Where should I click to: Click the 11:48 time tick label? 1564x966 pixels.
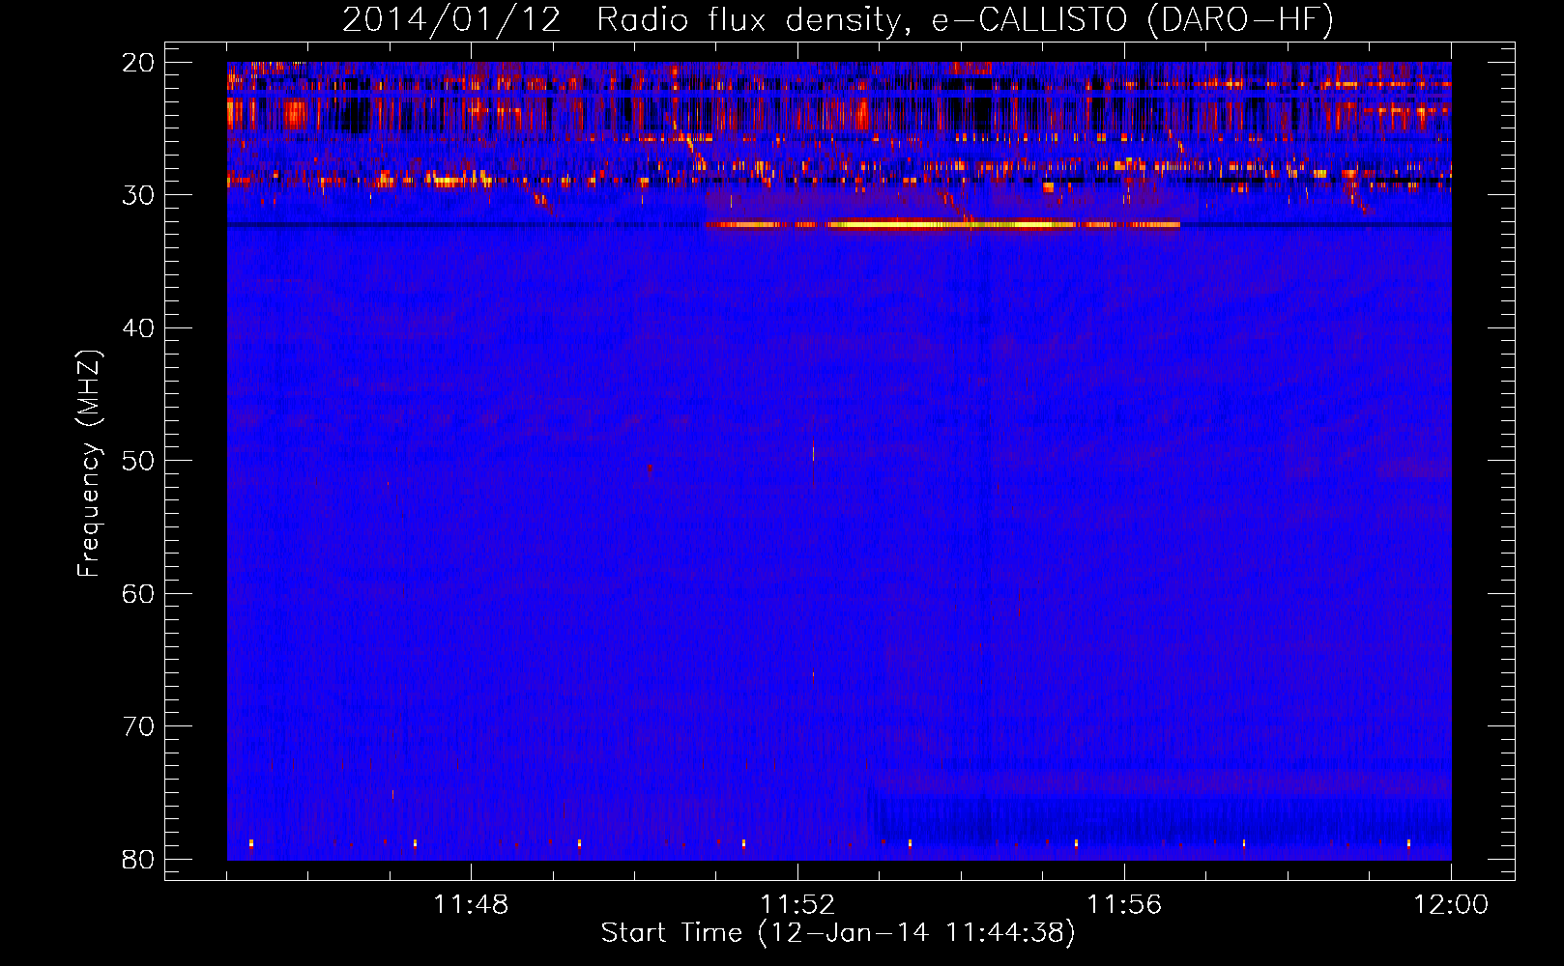(x=471, y=904)
